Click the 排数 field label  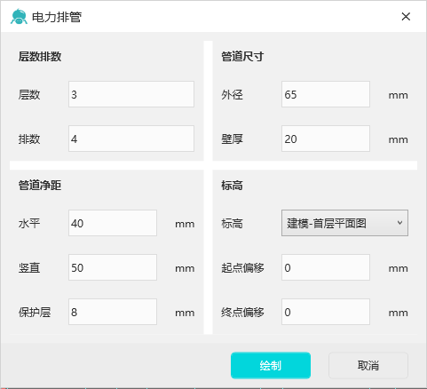coord(29,139)
